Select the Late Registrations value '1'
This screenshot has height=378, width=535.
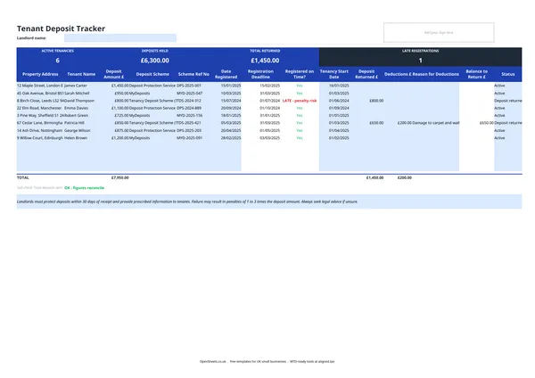pyautogui.click(x=420, y=61)
